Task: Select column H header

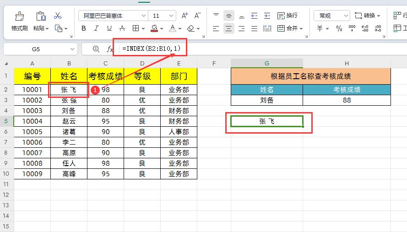Action: [347, 63]
